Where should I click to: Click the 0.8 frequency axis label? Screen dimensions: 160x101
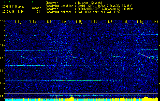tap(2, 71)
